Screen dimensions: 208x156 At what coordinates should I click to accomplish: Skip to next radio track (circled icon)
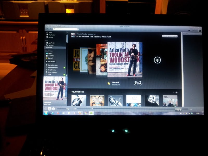[157, 60]
